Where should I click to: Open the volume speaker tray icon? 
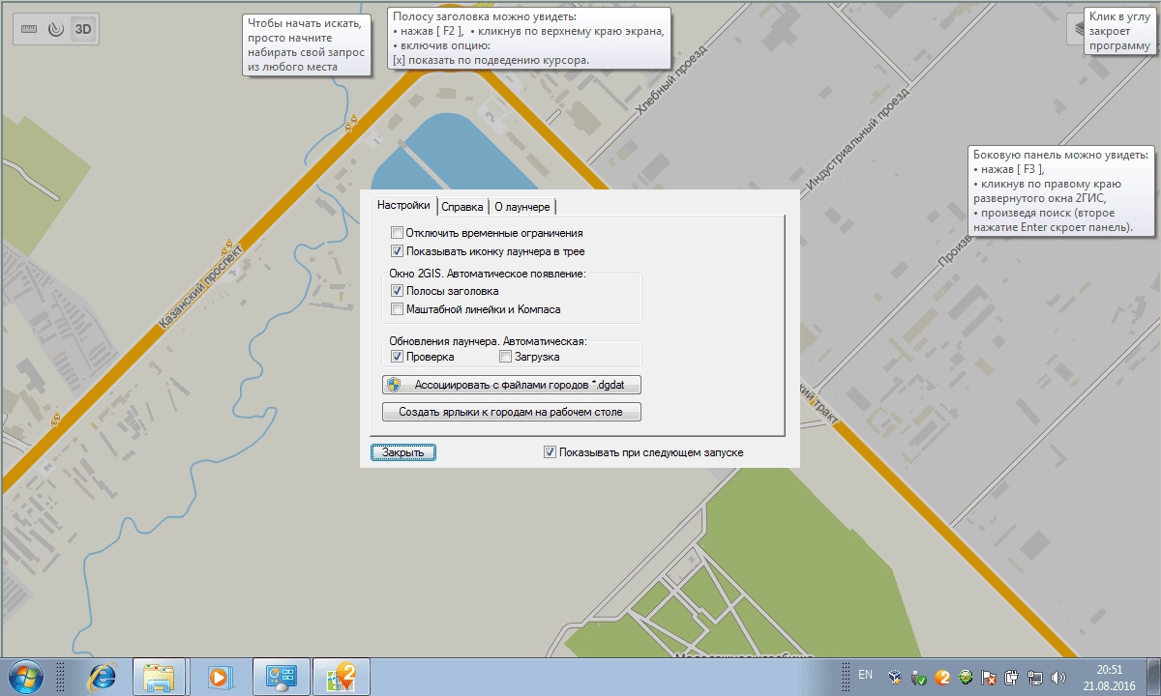1058,678
